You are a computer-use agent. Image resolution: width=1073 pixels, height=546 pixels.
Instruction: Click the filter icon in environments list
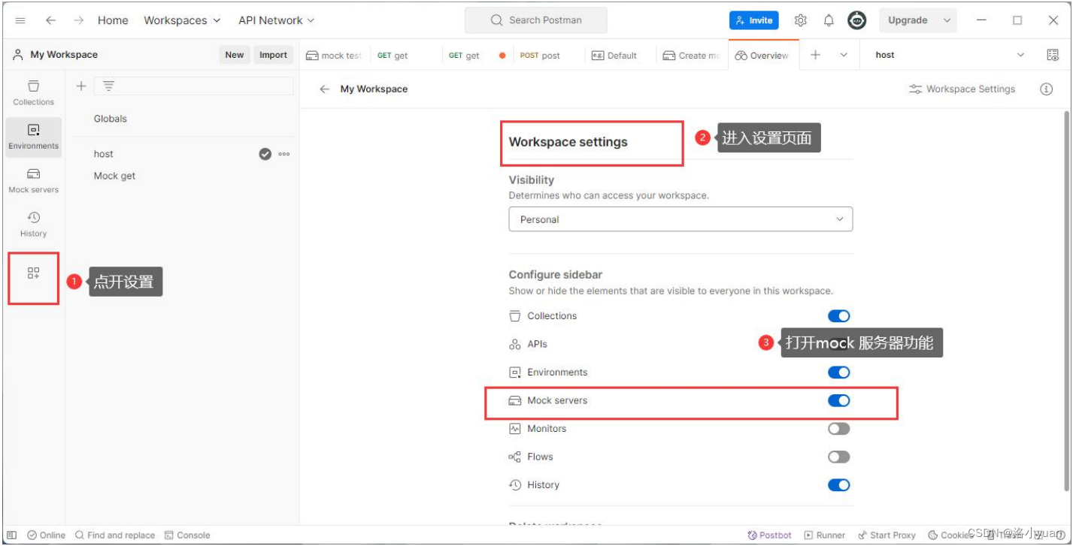click(x=108, y=86)
